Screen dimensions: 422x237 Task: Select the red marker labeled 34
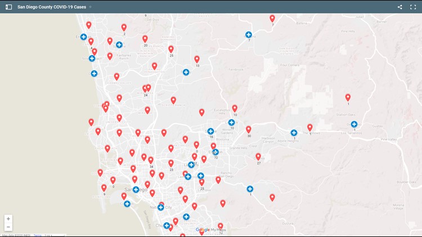(x=151, y=160)
